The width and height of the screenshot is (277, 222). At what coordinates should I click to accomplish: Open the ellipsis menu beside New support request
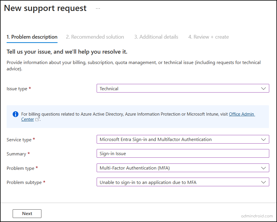(98, 8)
